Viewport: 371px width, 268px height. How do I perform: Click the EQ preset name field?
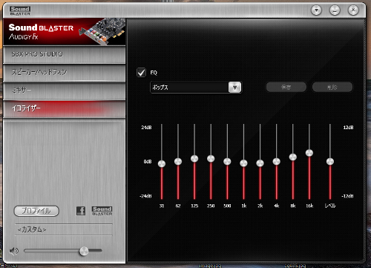coord(189,88)
